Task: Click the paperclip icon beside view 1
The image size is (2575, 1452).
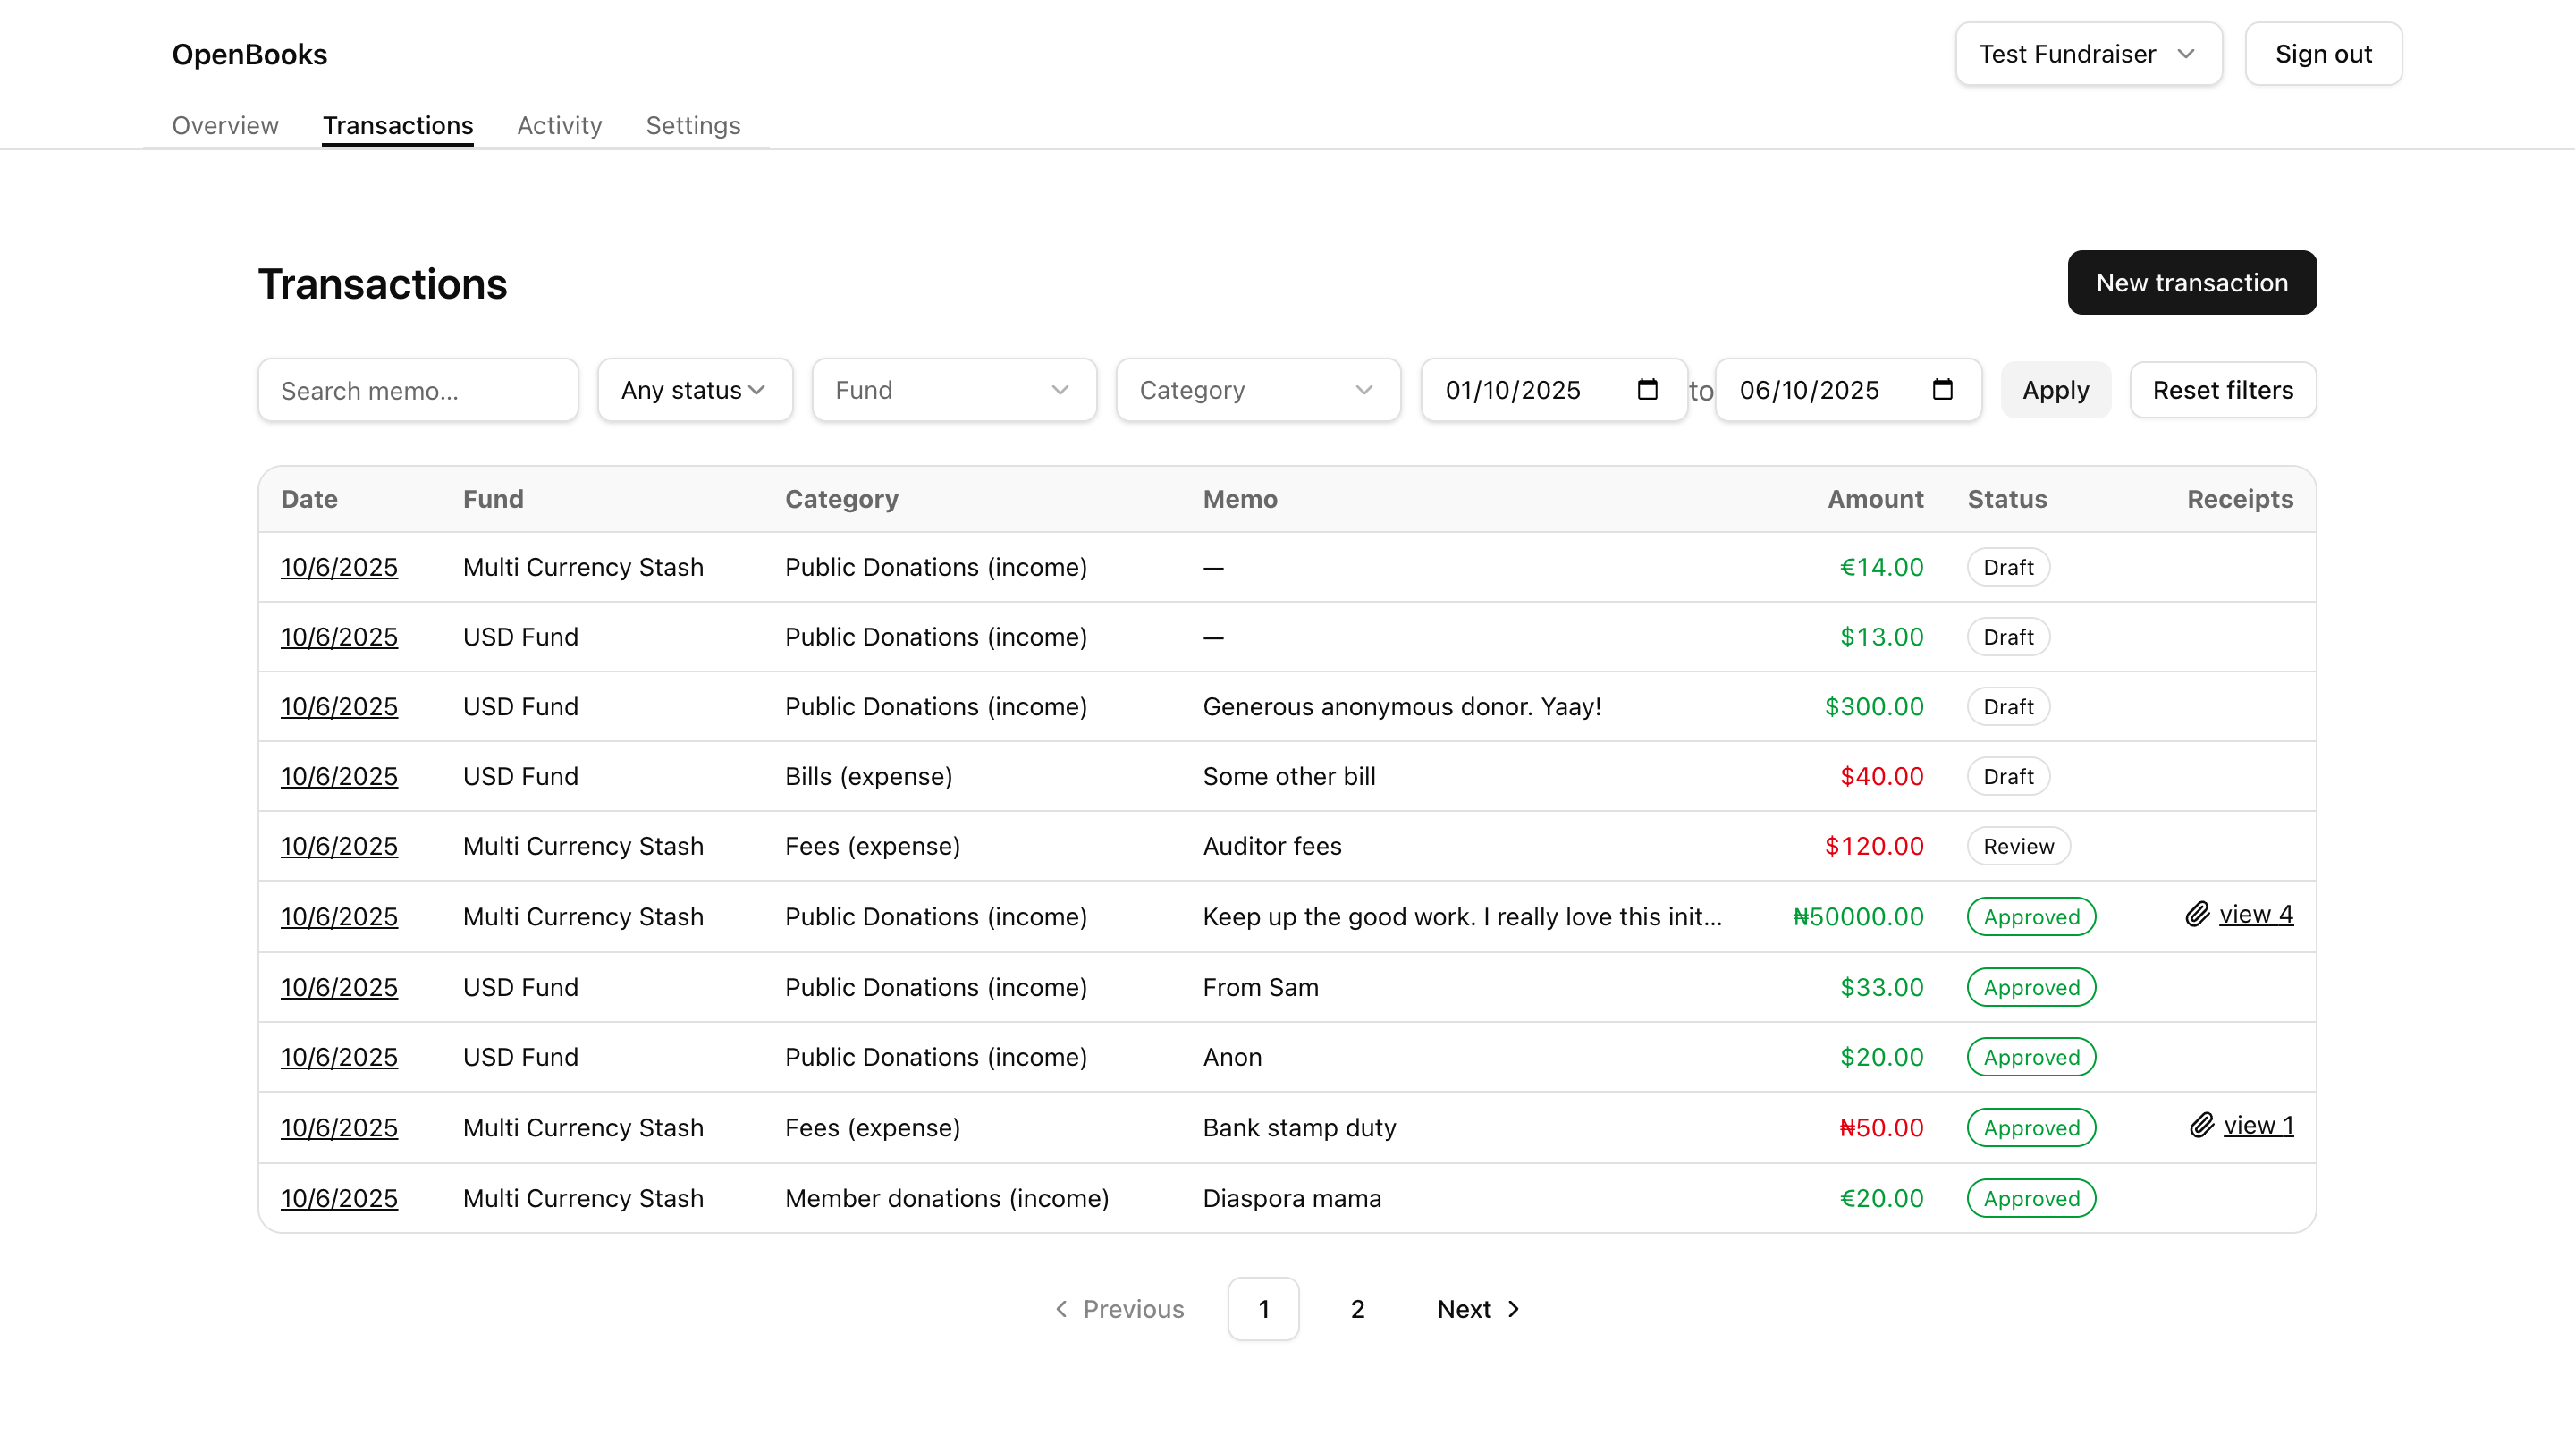Action: click(x=2201, y=1126)
